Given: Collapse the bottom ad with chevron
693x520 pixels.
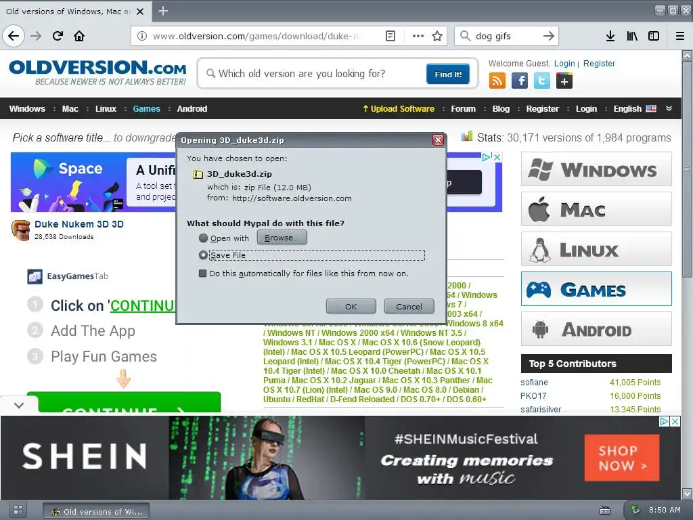Looking at the screenshot, I should click(x=18, y=405).
